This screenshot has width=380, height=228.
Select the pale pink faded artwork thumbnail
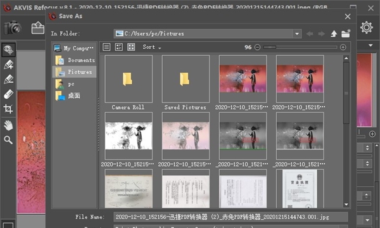point(186,136)
